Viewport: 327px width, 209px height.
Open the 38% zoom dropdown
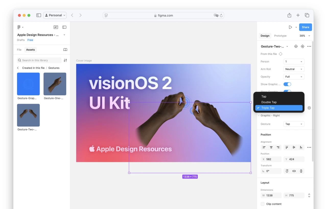[305, 36]
